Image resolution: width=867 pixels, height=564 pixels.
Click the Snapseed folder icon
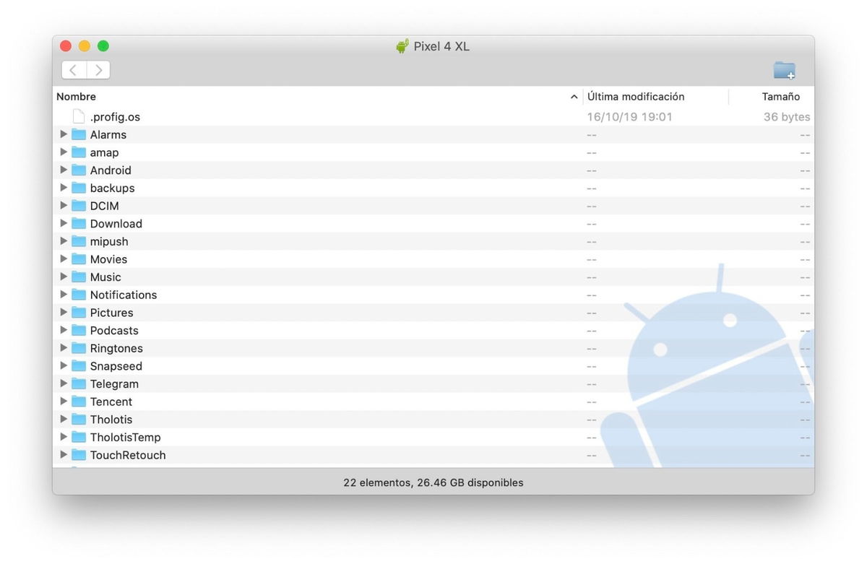[x=79, y=365]
